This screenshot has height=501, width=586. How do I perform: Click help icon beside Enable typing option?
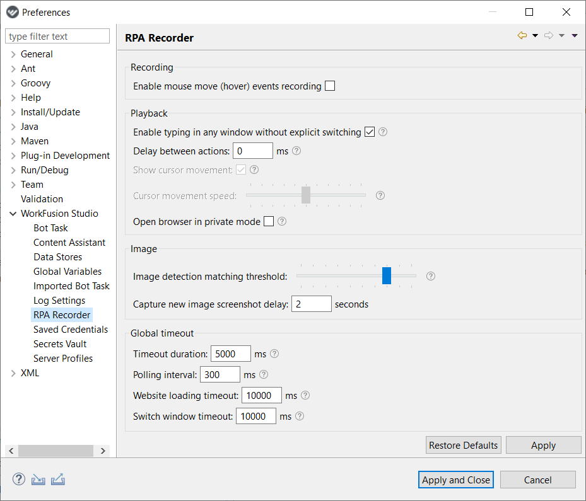383,132
